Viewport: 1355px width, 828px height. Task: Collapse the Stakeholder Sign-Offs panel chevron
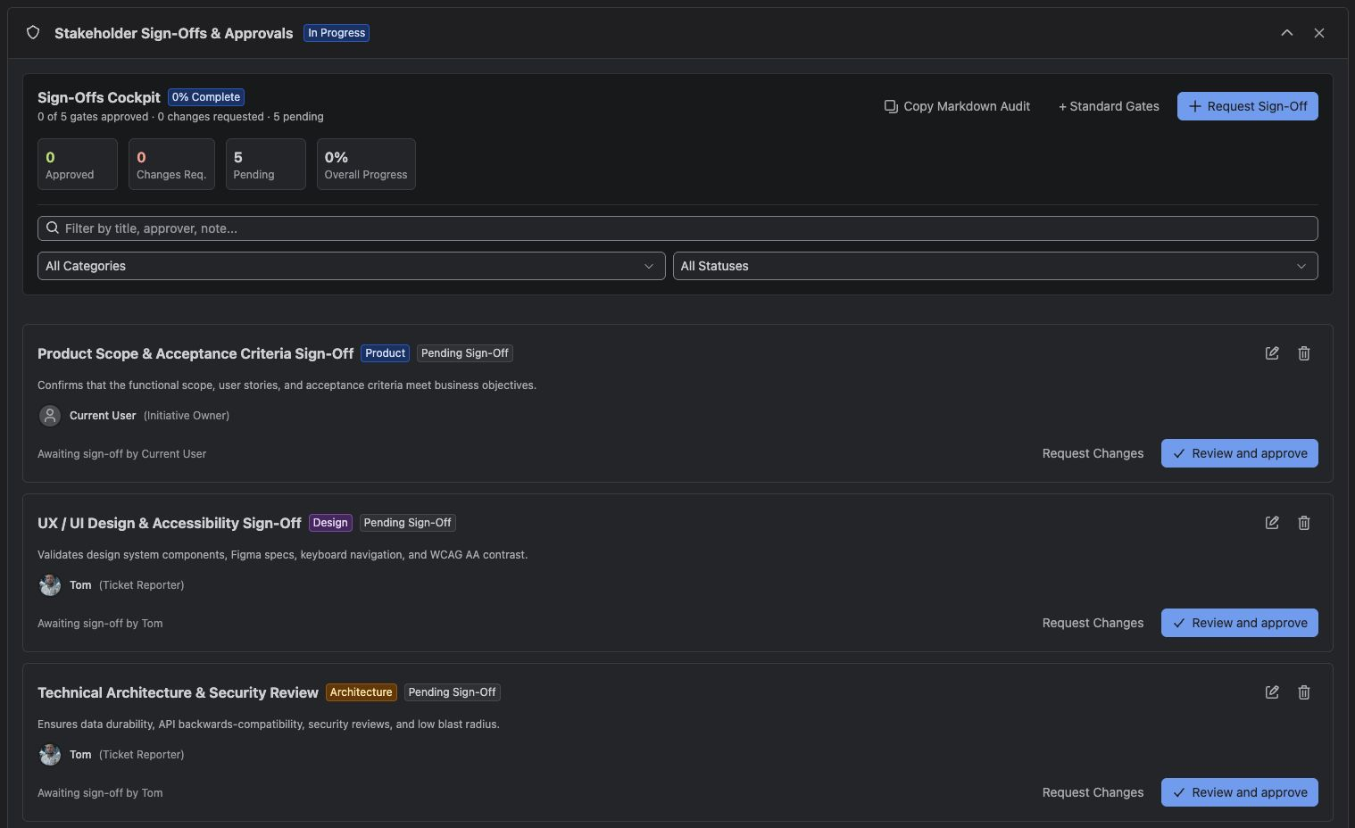pyautogui.click(x=1287, y=33)
